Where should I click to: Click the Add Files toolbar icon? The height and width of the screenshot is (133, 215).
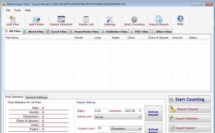pyautogui.click(x=13, y=19)
